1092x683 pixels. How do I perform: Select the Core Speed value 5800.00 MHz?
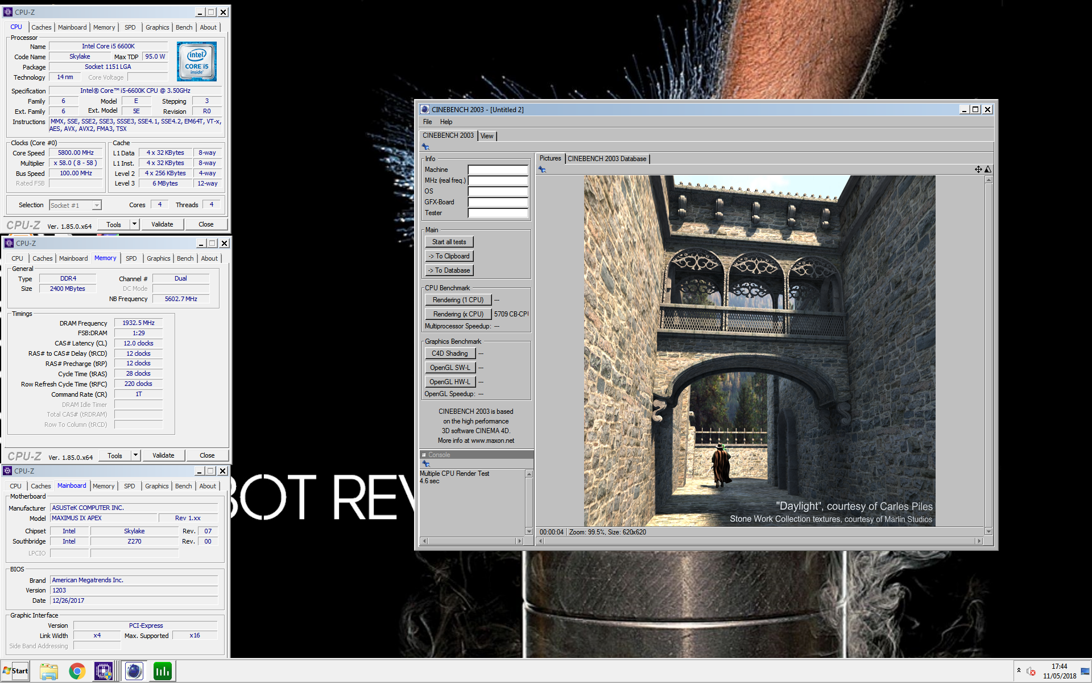(76, 153)
